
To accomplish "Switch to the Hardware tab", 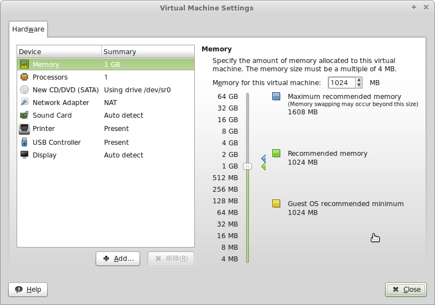I will (29, 29).
